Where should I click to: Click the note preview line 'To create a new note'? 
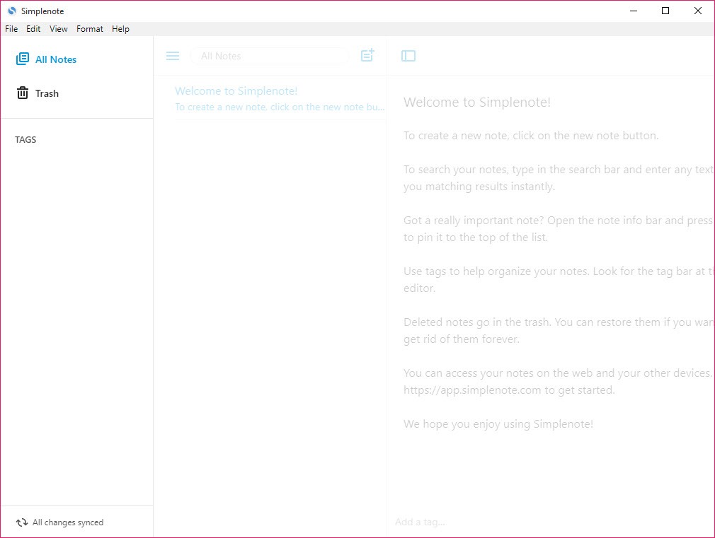pyautogui.click(x=280, y=107)
